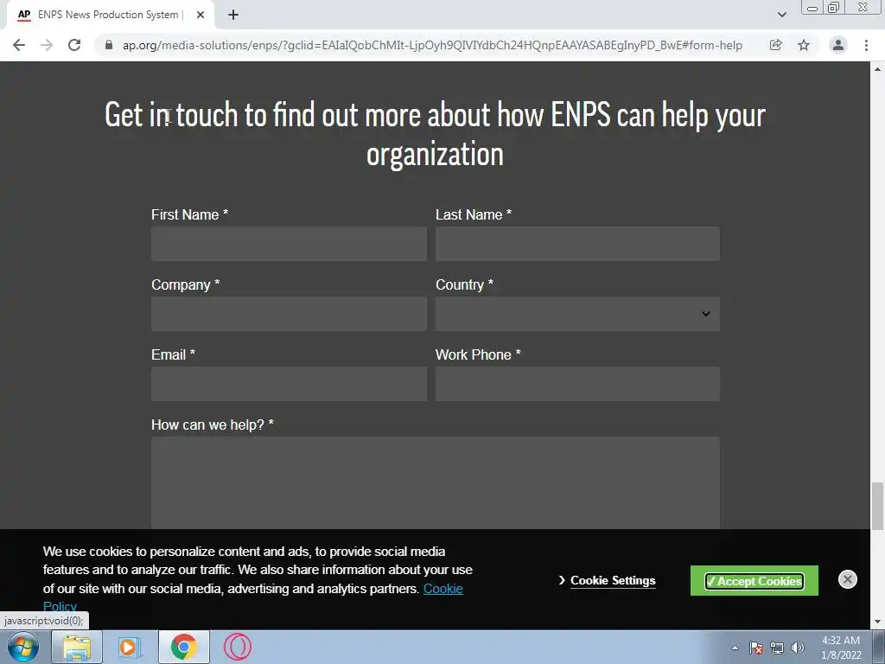Open the taskbar clock showing 4:32 AM
Image resolution: width=885 pixels, height=664 pixels.
click(x=841, y=648)
